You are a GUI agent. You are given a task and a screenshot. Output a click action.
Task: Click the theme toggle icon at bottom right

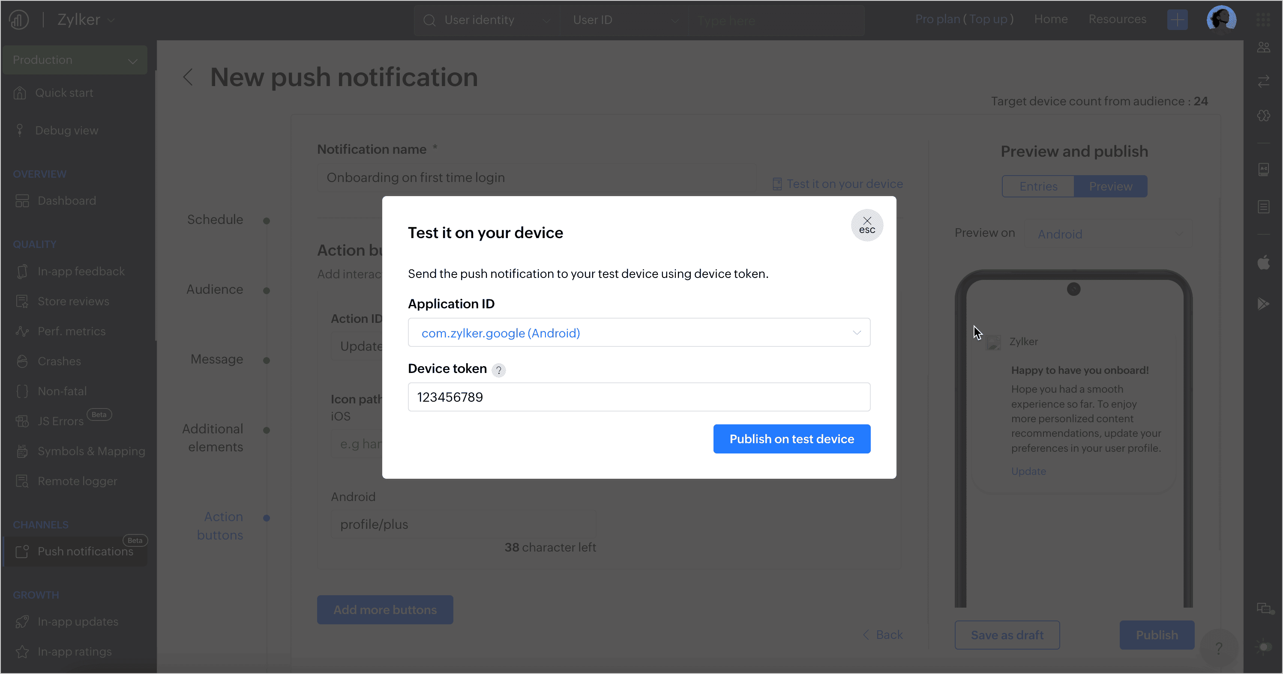click(x=1263, y=646)
